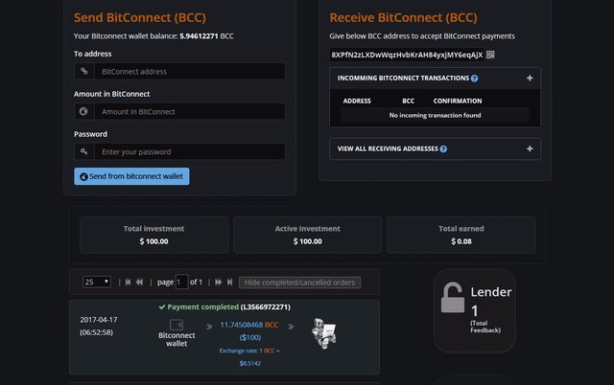Click the Total earned $ 0.08 card
The width and height of the screenshot is (614, 385).
(461, 235)
